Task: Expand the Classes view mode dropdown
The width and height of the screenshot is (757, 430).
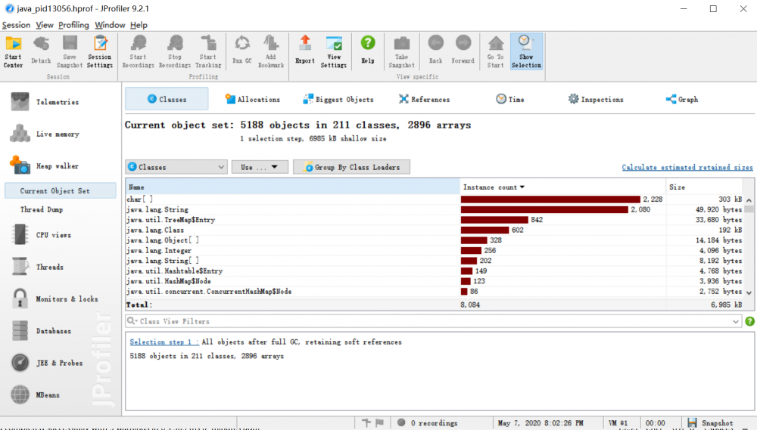Action: pos(176,167)
